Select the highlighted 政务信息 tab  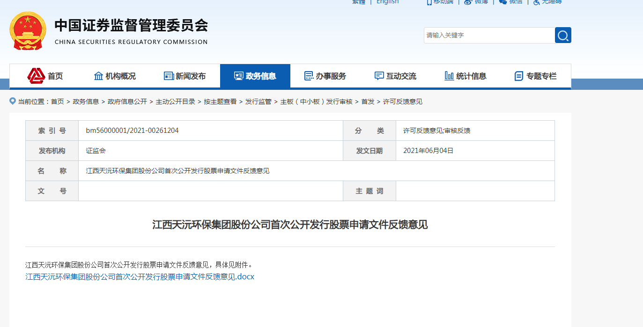[255, 76]
